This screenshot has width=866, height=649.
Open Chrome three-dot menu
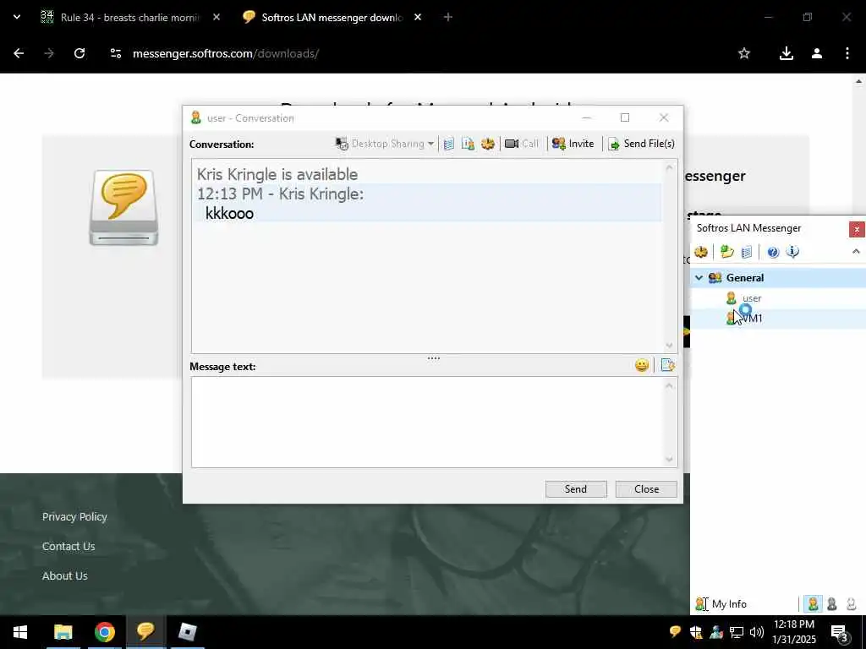(x=847, y=53)
